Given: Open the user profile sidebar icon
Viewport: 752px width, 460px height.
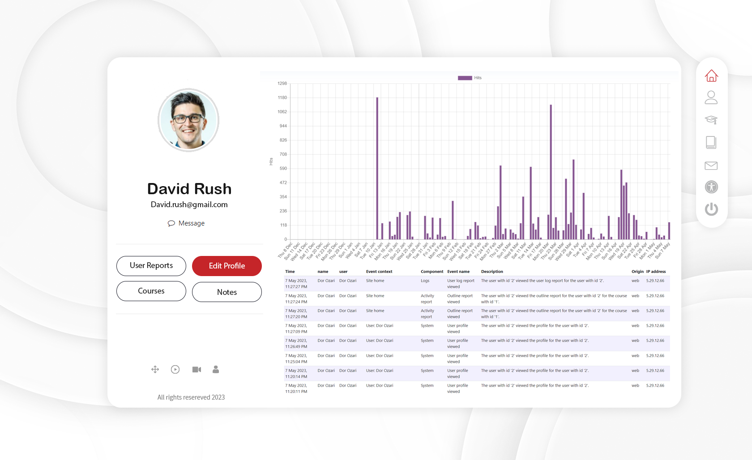Looking at the screenshot, I should click(x=711, y=98).
